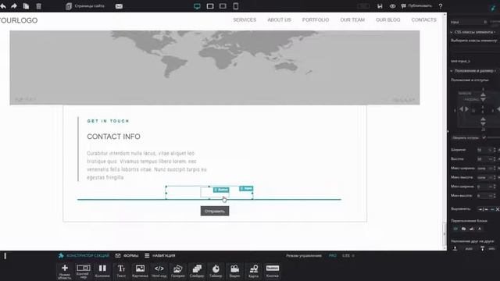The width and height of the screenshot is (500, 281).
Task: Add a Map (Карта) element
Action: click(253, 272)
